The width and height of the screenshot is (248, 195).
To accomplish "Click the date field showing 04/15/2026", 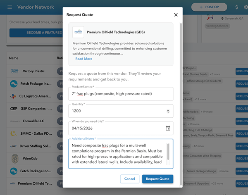I will [121, 128].
